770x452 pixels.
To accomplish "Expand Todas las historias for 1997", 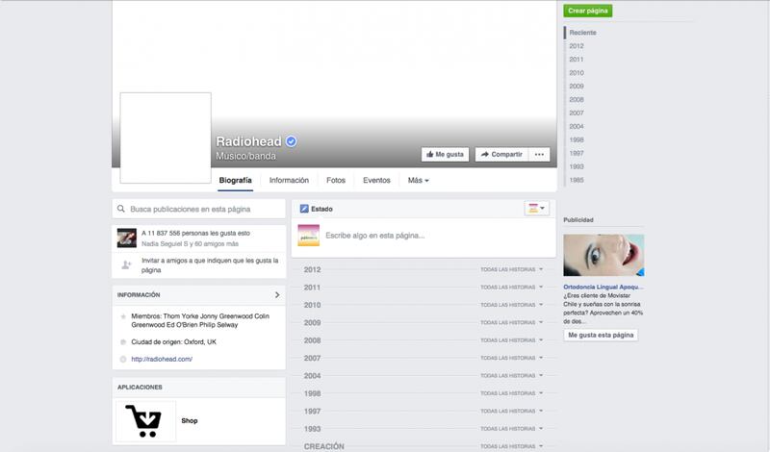I will pyautogui.click(x=511, y=411).
